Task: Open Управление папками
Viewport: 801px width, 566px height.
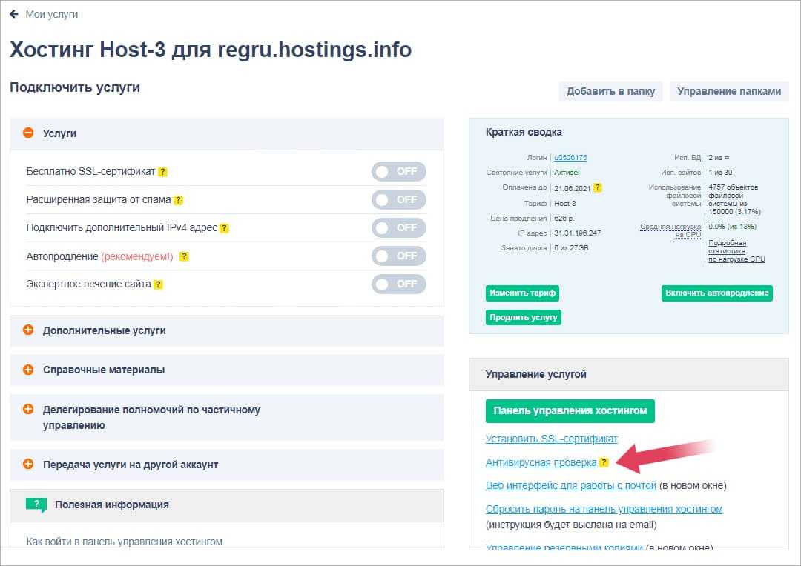Action: coord(729,91)
